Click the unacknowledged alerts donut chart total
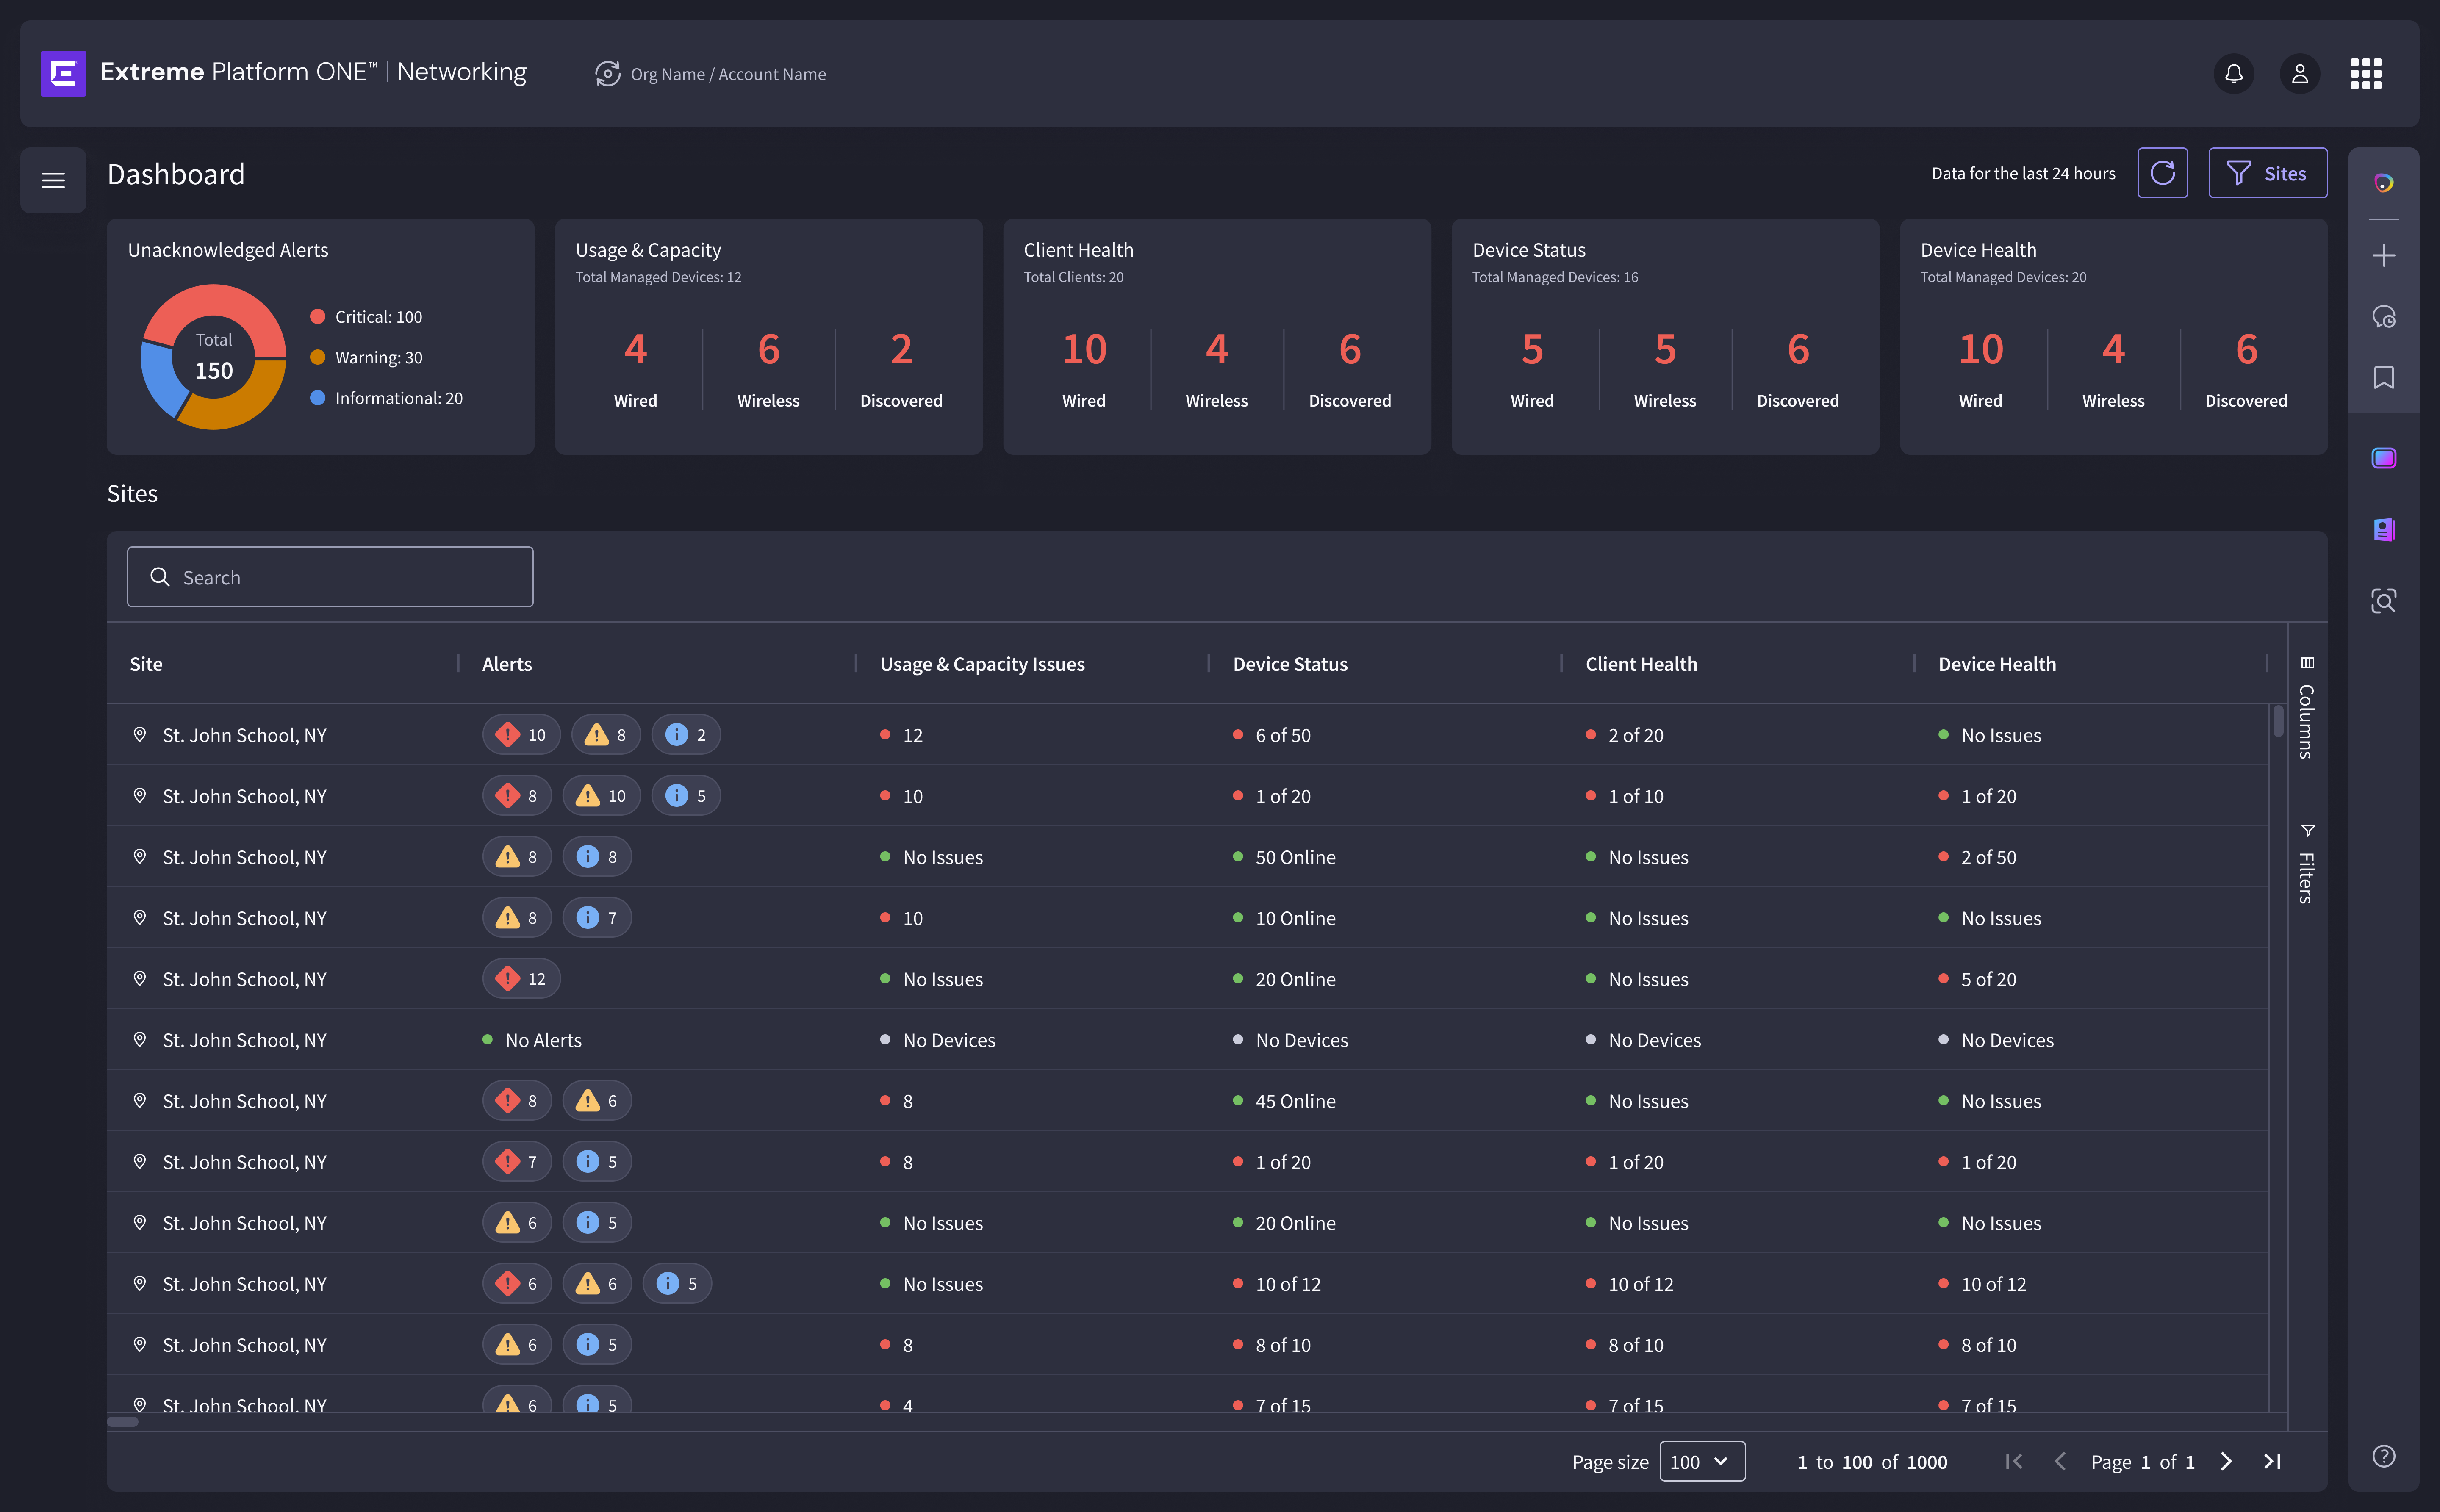The width and height of the screenshot is (2440, 1512). pos(214,357)
